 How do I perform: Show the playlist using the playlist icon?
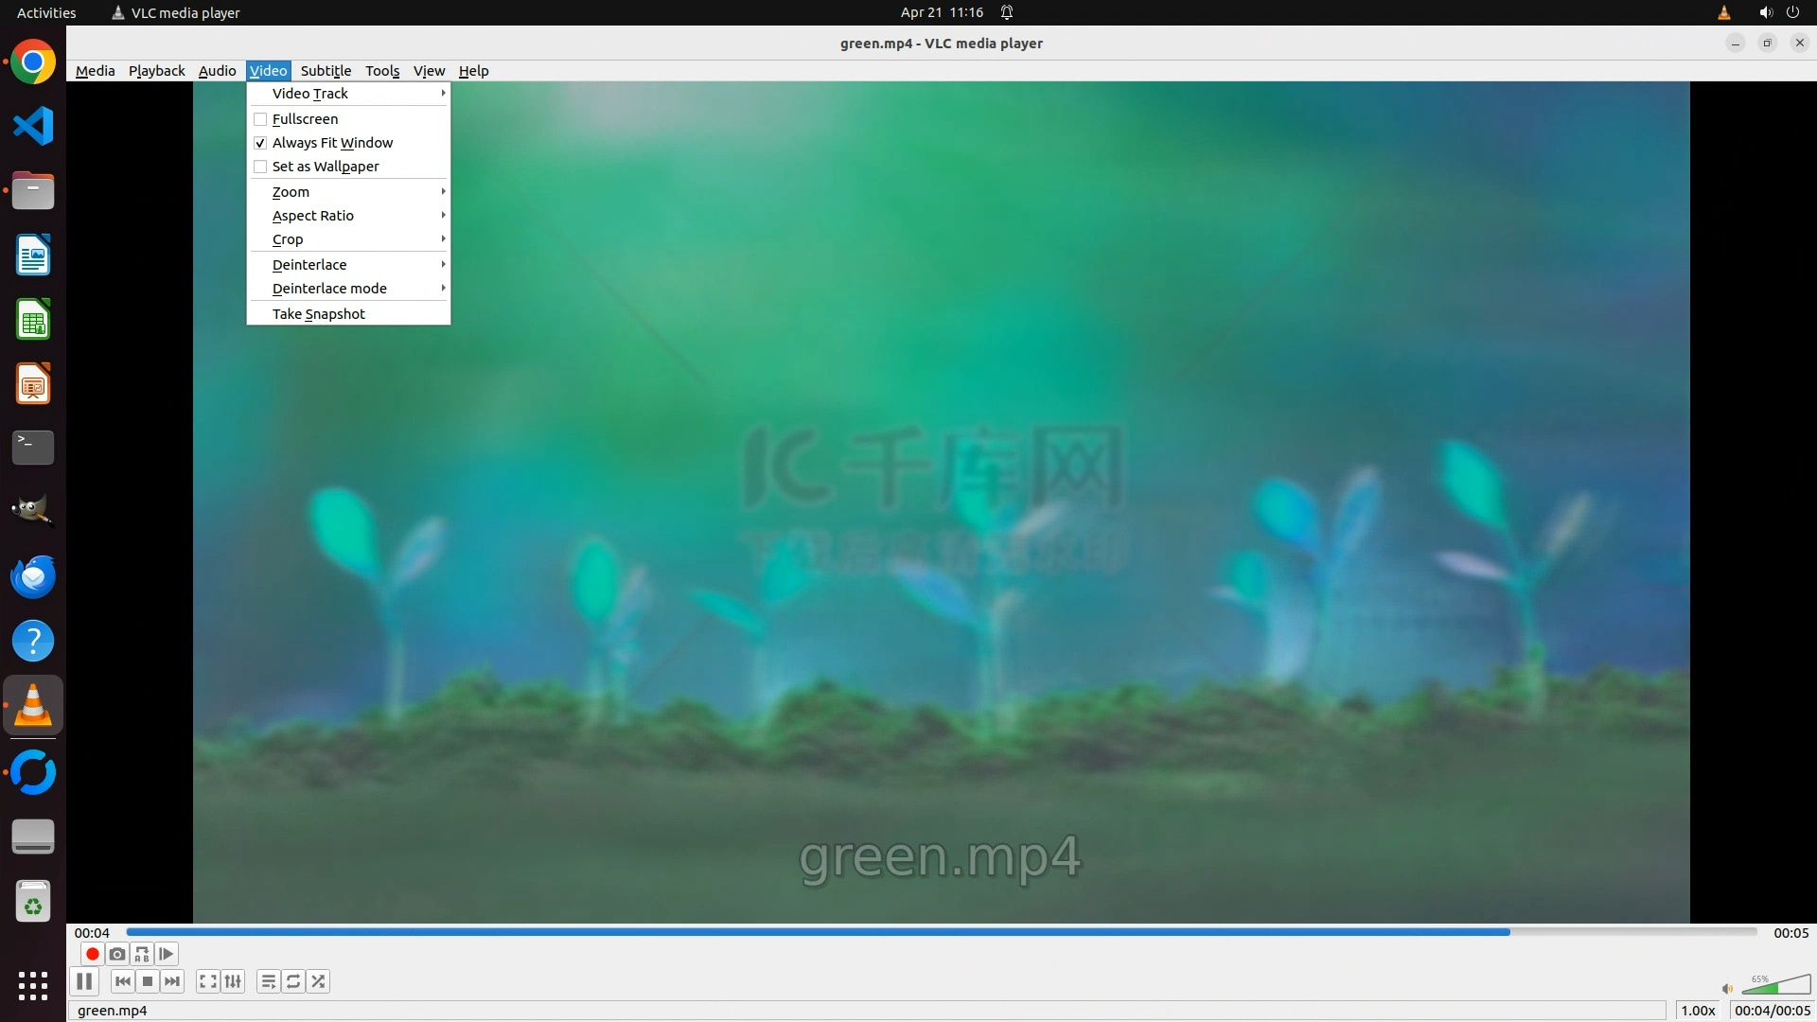[269, 981]
